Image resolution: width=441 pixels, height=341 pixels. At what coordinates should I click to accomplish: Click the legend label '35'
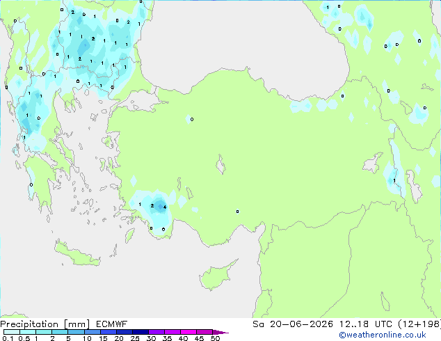click(167, 338)
